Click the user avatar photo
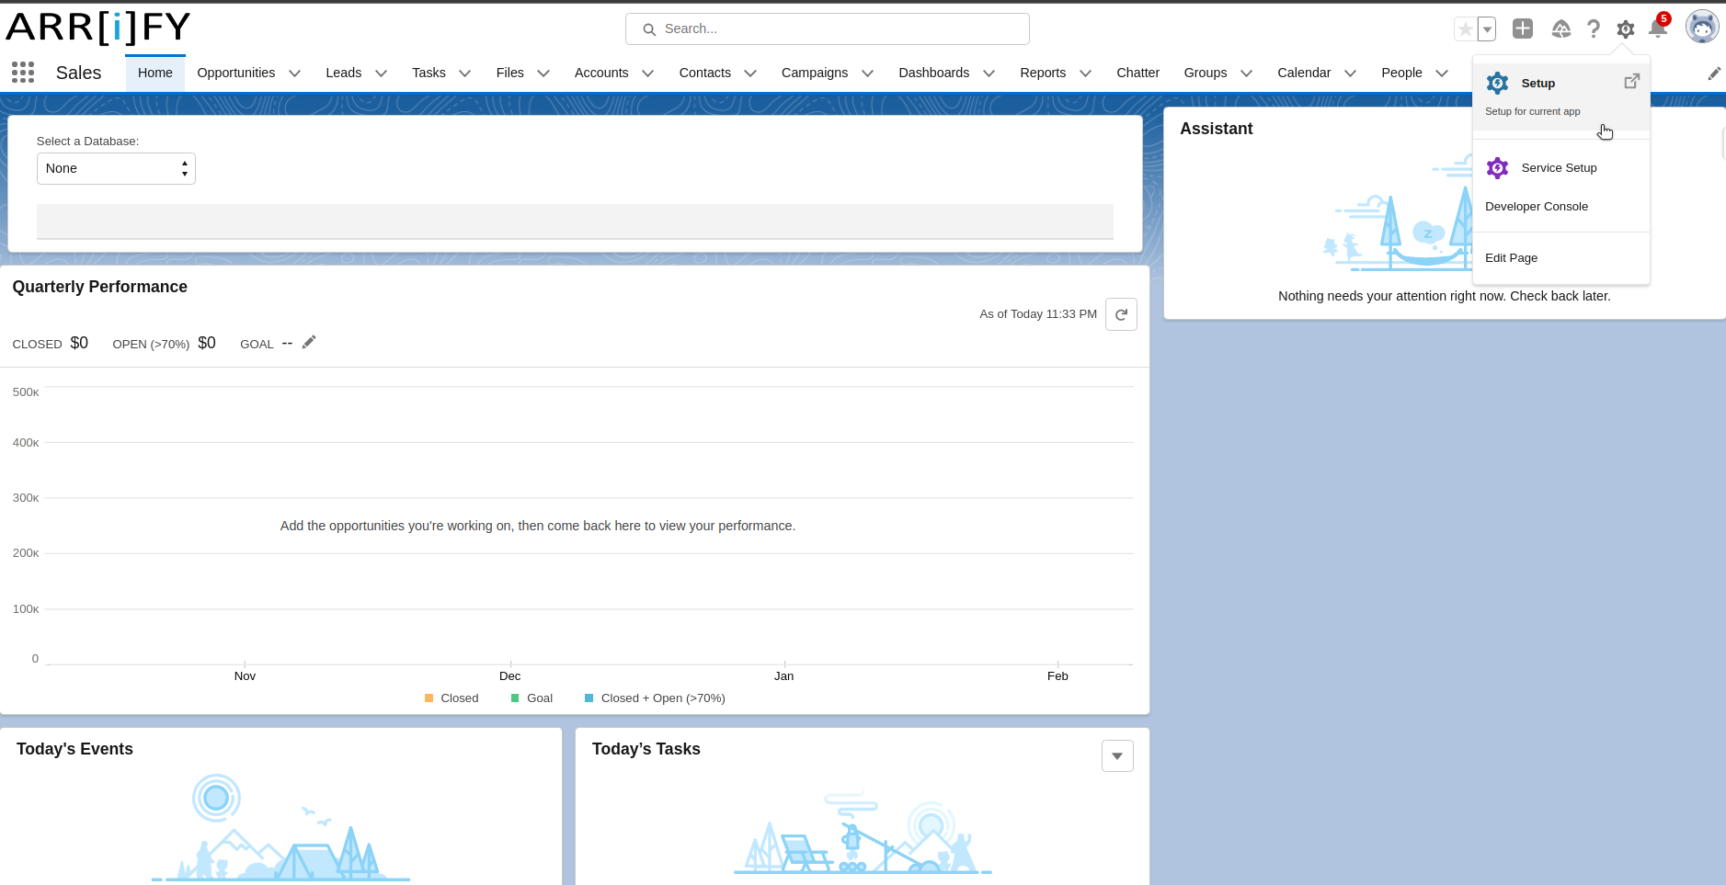 click(x=1702, y=26)
